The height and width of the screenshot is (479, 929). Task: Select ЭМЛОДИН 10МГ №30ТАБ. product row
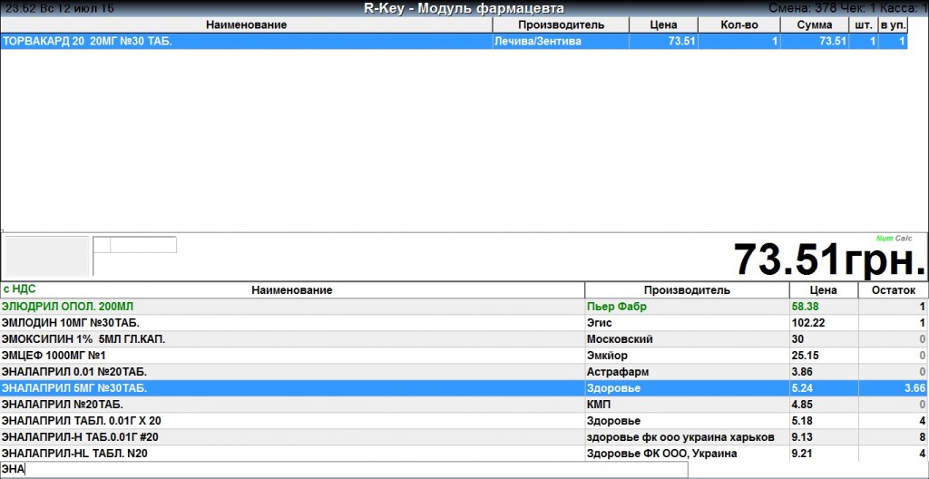[x=292, y=323]
